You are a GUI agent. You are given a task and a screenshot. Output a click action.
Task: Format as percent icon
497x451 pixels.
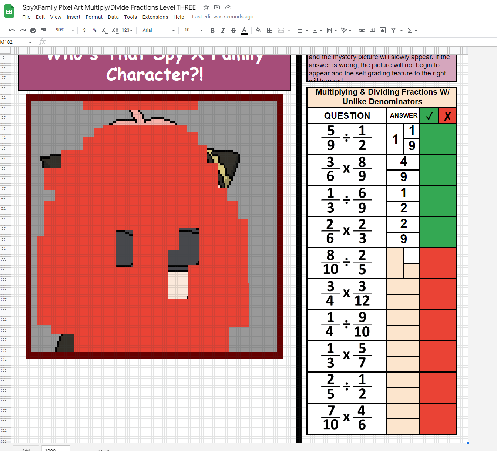pos(95,30)
